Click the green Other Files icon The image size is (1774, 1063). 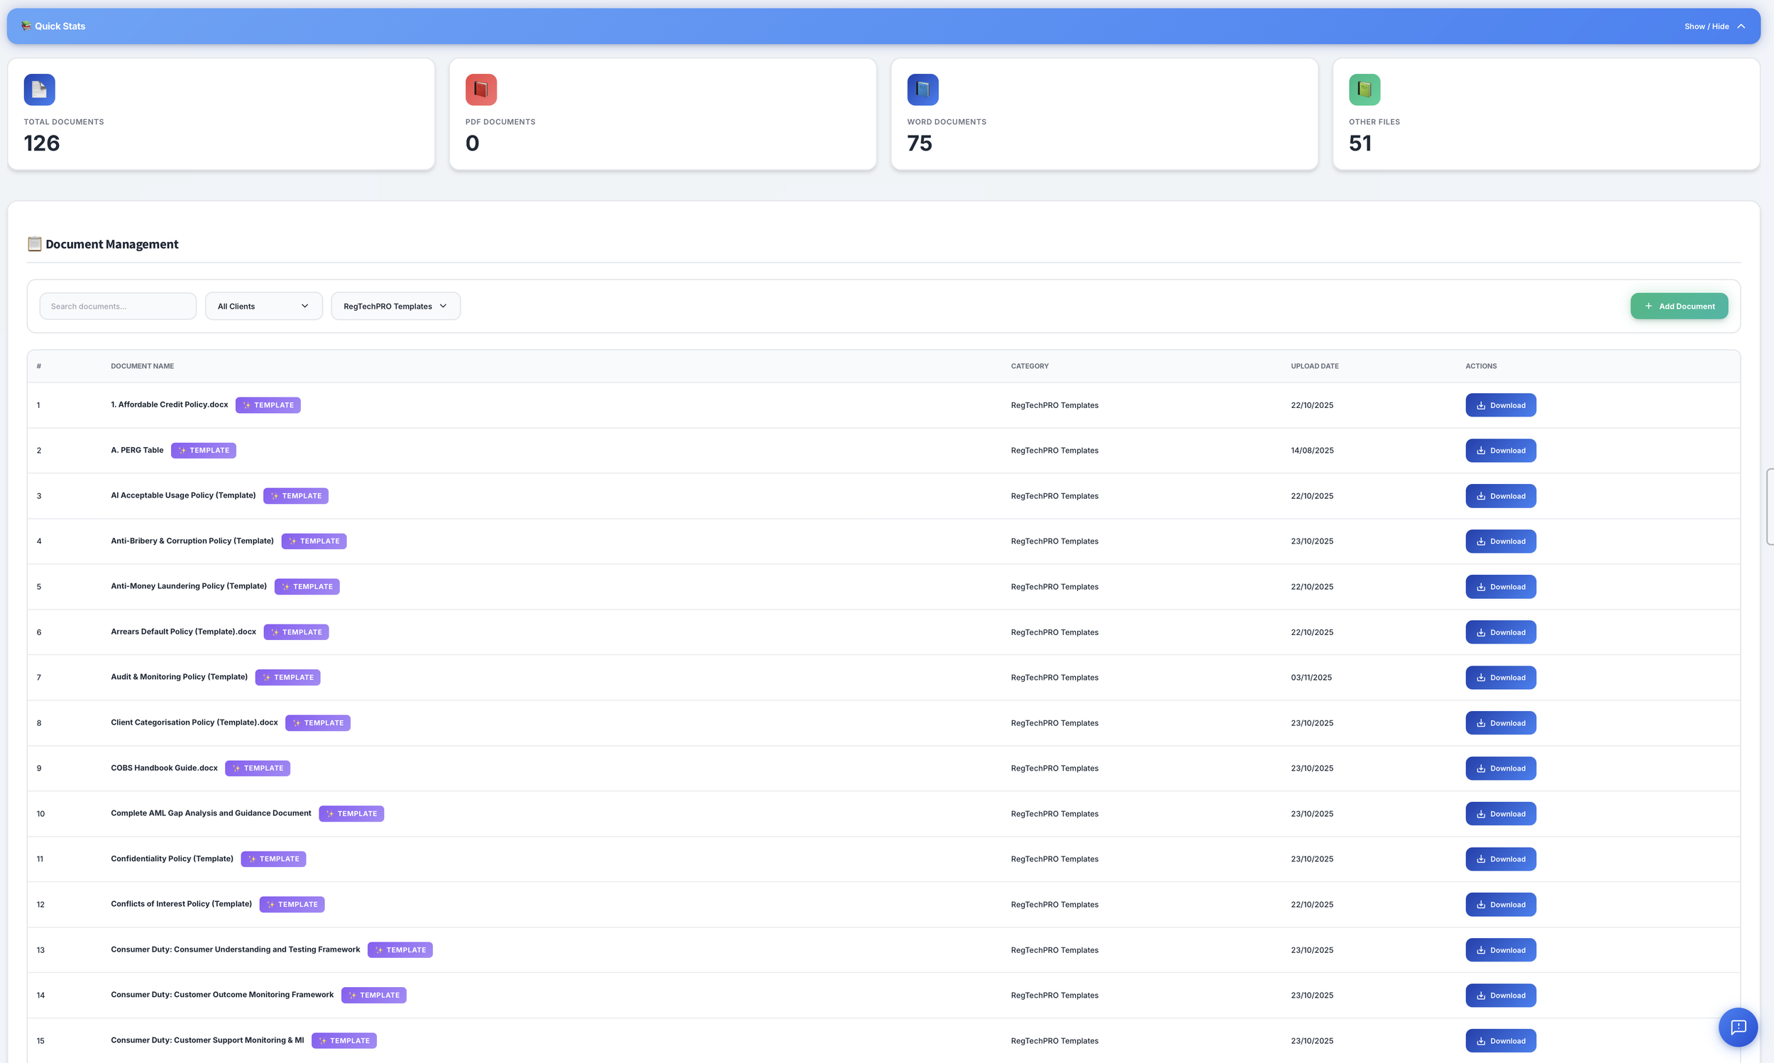1364,89
